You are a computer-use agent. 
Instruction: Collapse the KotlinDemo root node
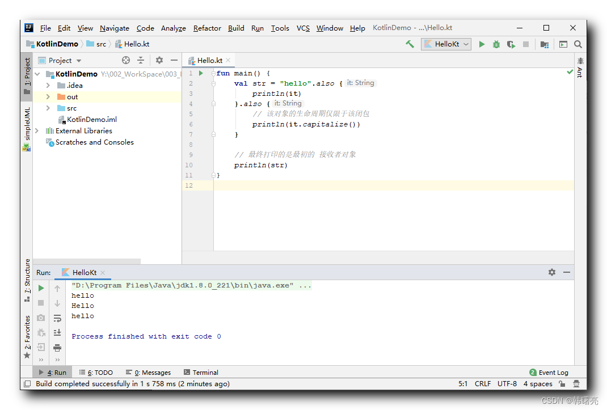(37, 74)
